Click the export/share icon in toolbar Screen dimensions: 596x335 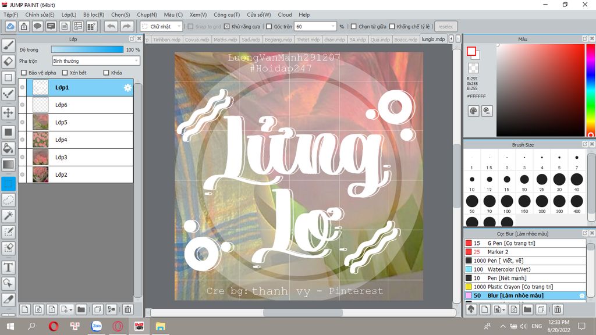click(x=24, y=27)
